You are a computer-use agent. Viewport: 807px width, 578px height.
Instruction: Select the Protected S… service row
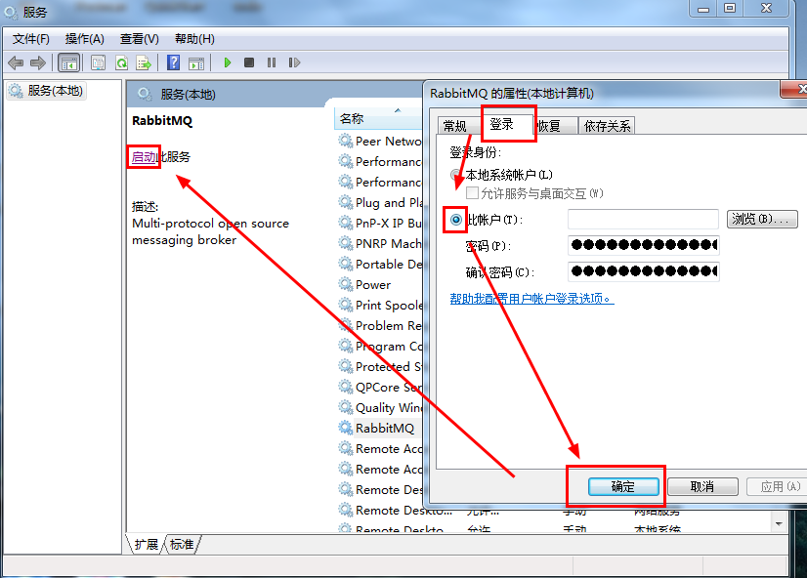click(x=380, y=367)
